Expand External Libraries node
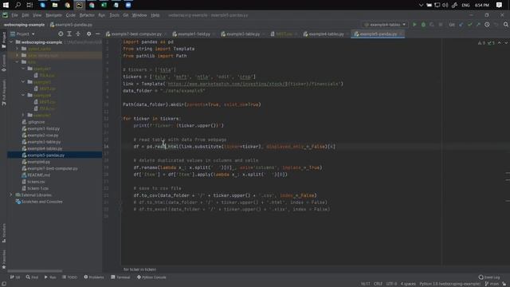The width and height of the screenshot is (510, 287). point(11,195)
